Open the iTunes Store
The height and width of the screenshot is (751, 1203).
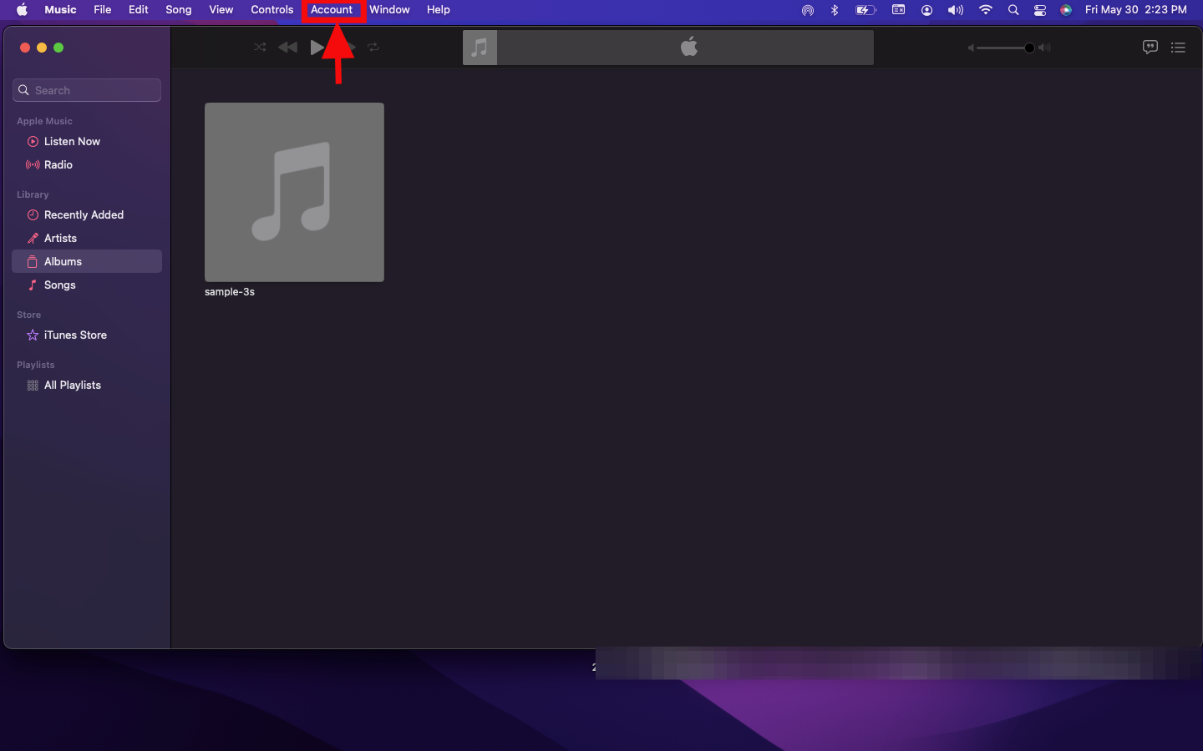click(75, 335)
